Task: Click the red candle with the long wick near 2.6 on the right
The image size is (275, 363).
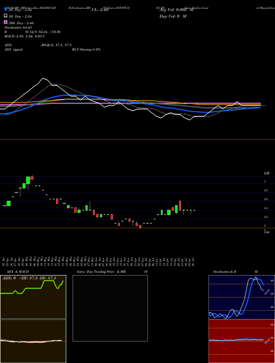Action: [180, 206]
